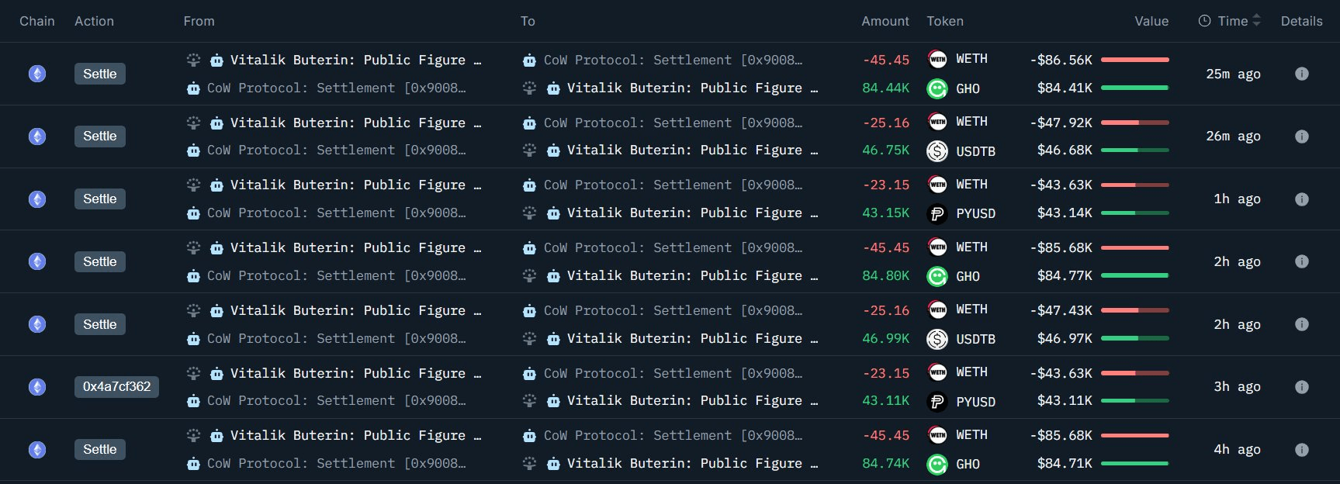Viewport: 1340px width, 484px height.
Task: Click the Token column header
Action: (944, 21)
